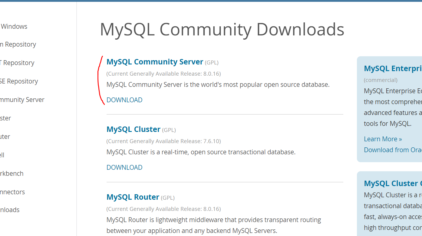Select the Cluster item in the left menu

(5, 118)
